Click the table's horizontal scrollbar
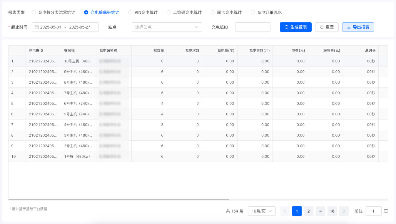396x224 pixels. tap(118, 199)
